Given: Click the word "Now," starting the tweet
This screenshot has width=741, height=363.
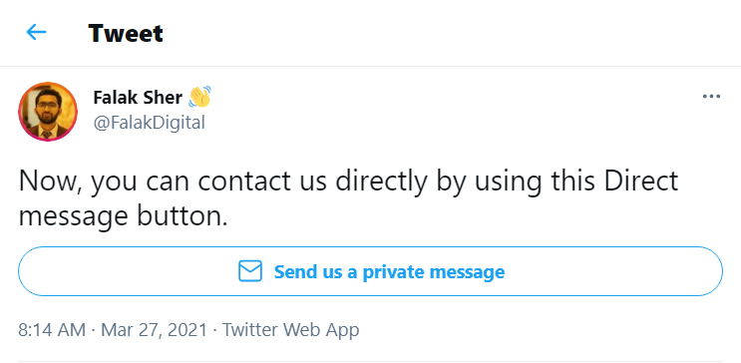Looking at the screenshot, I should pyautogui.click(x=50, y=181).
